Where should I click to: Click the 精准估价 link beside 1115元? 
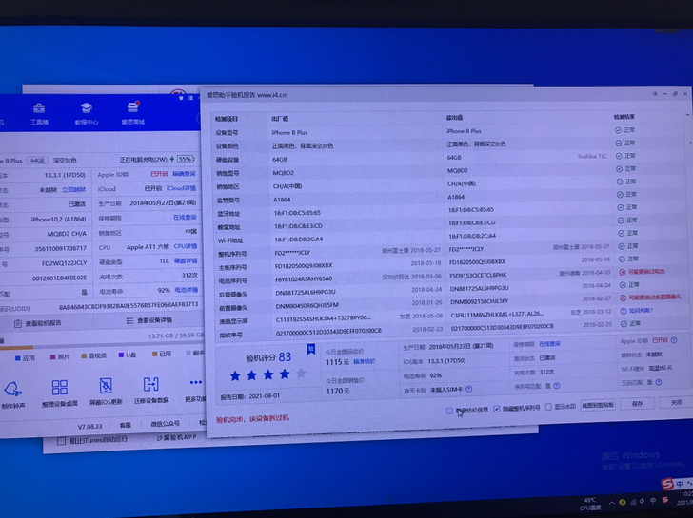pyautogui.click(x=365, y=361)
